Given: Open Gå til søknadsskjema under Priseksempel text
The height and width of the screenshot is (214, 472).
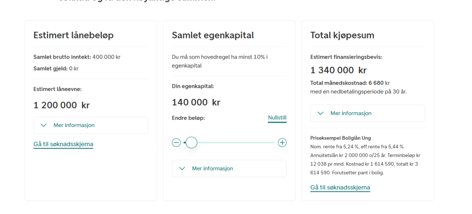Looking at the screenshot, I should [x=340, y=187].
